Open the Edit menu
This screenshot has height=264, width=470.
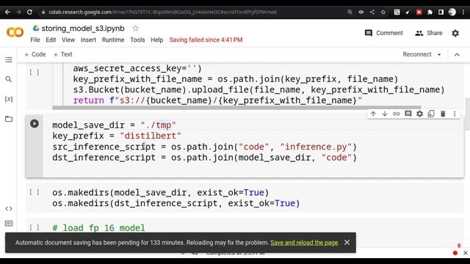(51, 40)
